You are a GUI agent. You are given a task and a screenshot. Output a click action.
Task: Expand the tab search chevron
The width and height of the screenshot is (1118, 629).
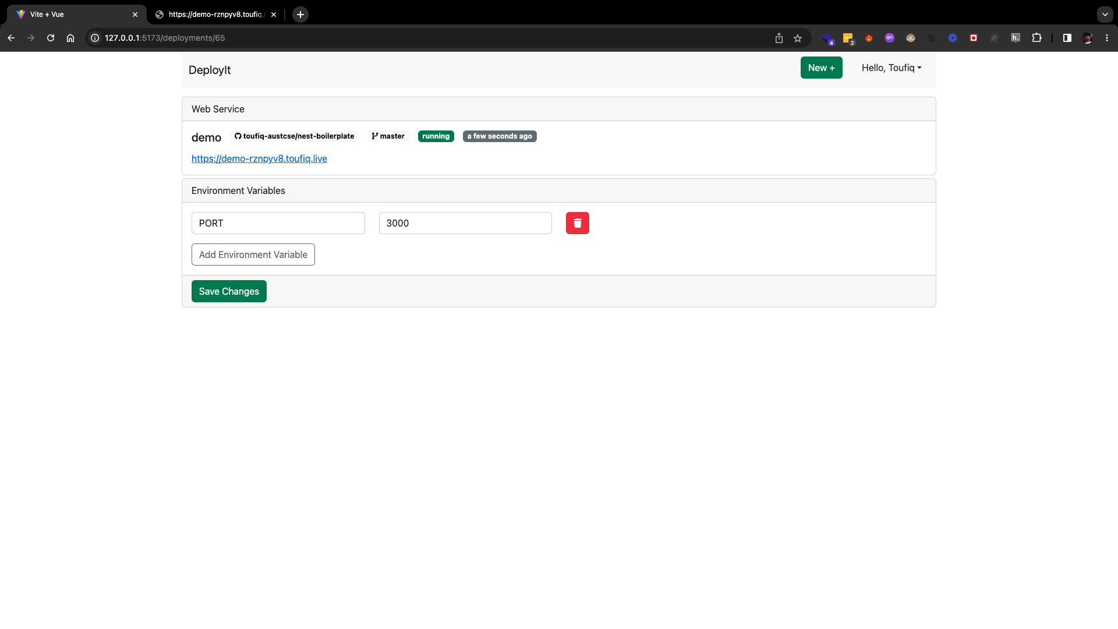(x=1105, y=15)
